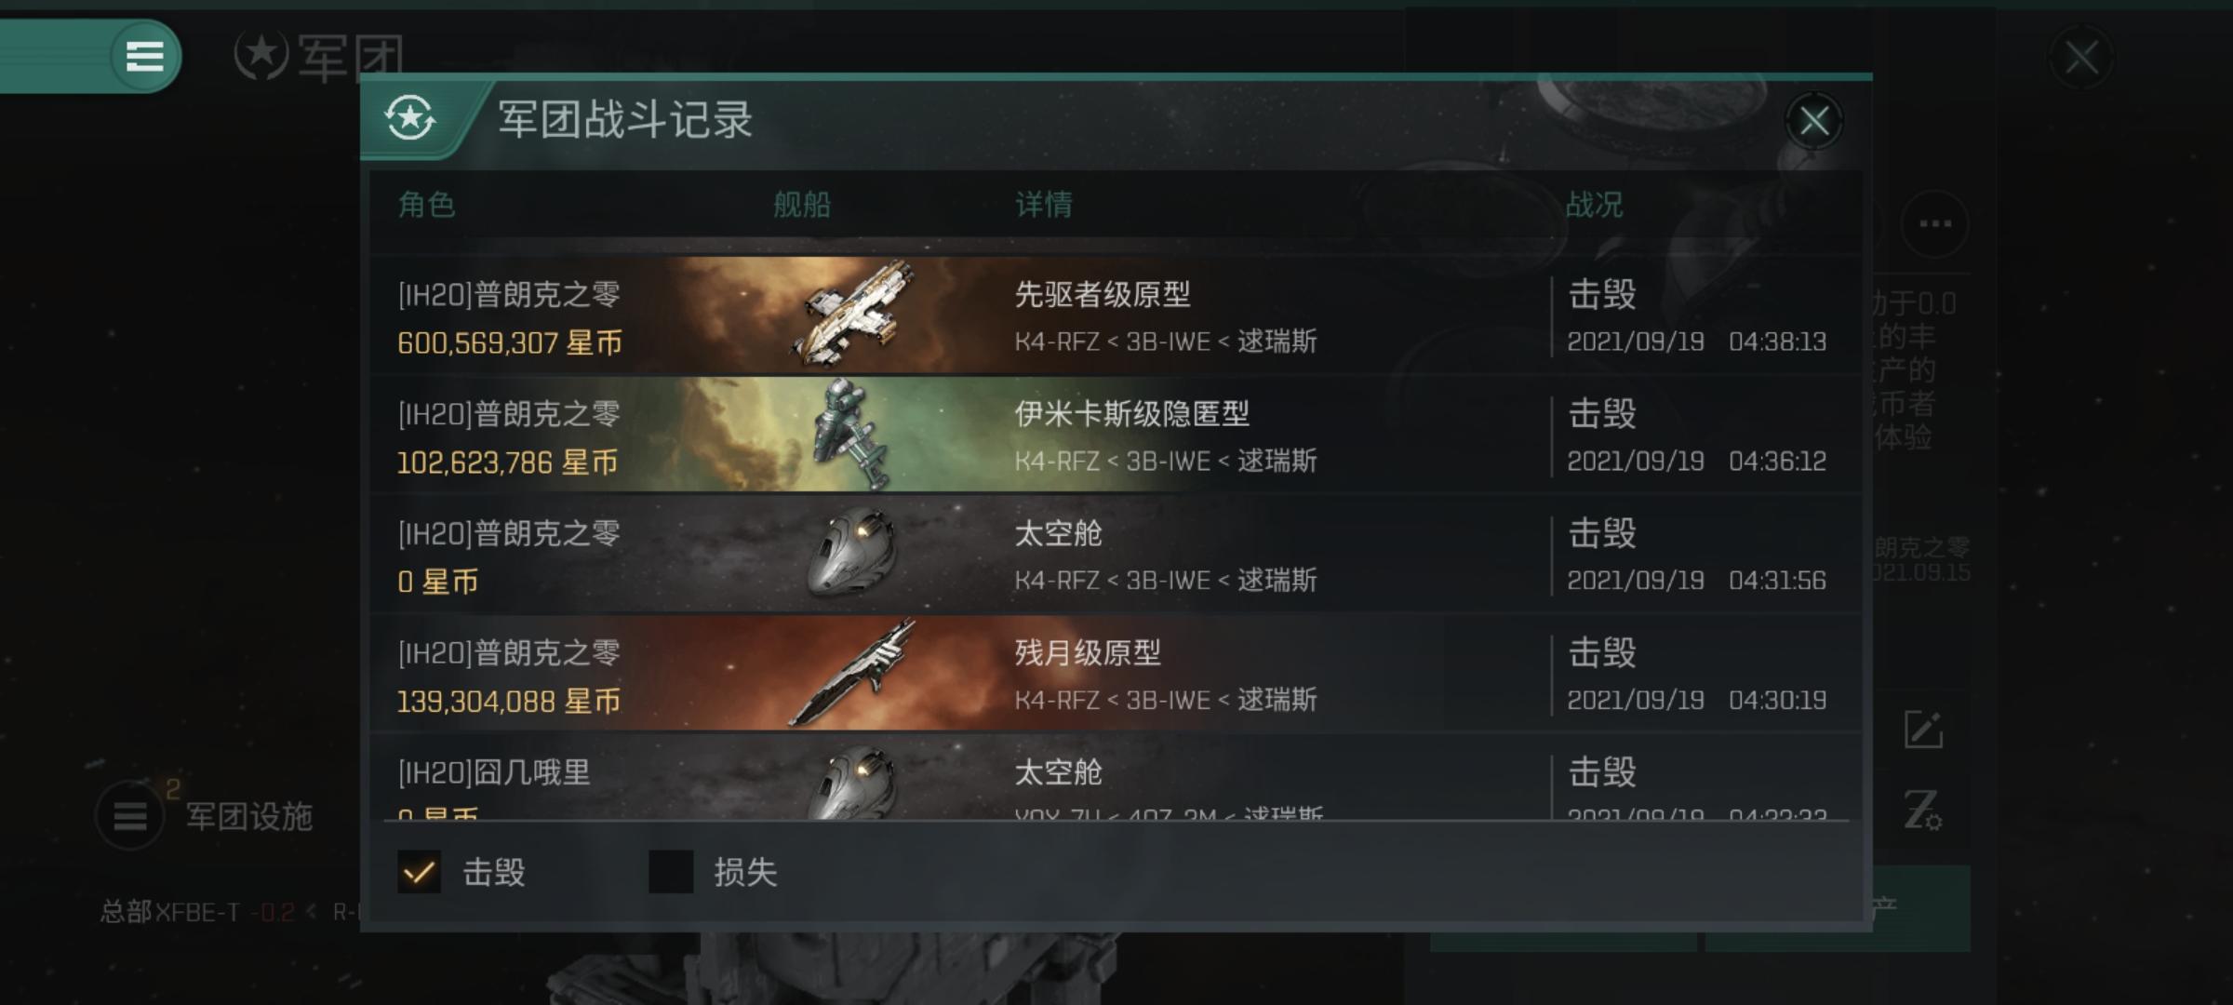This screenshot has height=1005, width=2233.
Task: Click the 详情 column header
Action: (1044, 205)
